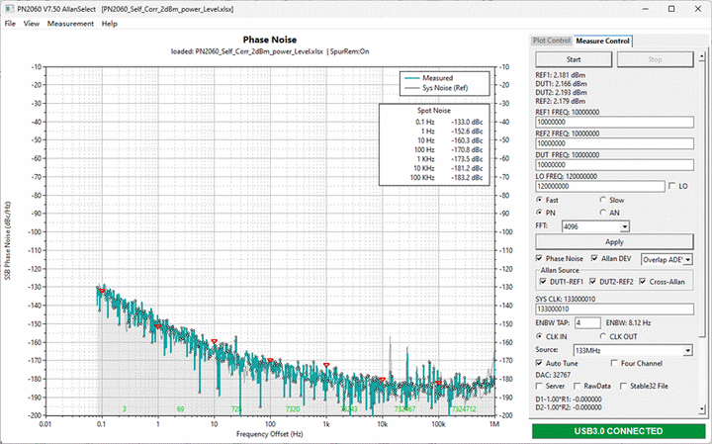Toggle the Phase Noise checkbox
This screenshot has width=712, height=444.
point(540,258)
